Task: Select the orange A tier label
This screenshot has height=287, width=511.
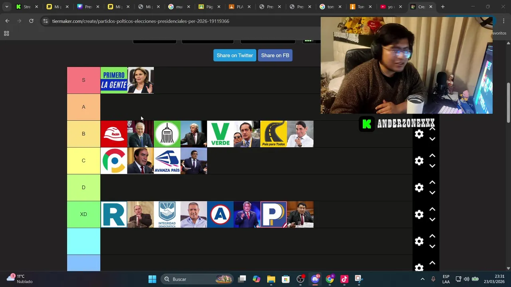Action: tap(83, 107)
